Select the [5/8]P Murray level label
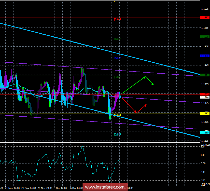 117,39
